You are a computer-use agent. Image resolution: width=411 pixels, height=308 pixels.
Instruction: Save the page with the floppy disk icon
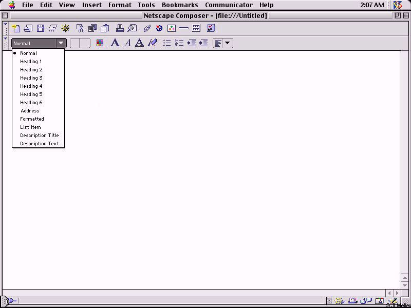[x=41, y=28]
